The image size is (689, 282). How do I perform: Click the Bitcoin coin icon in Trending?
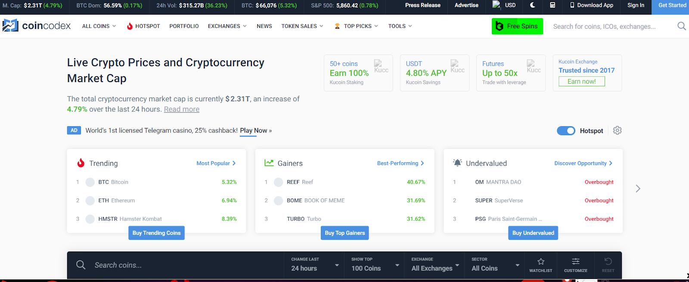pyautogui.click(x=90, y=182)
